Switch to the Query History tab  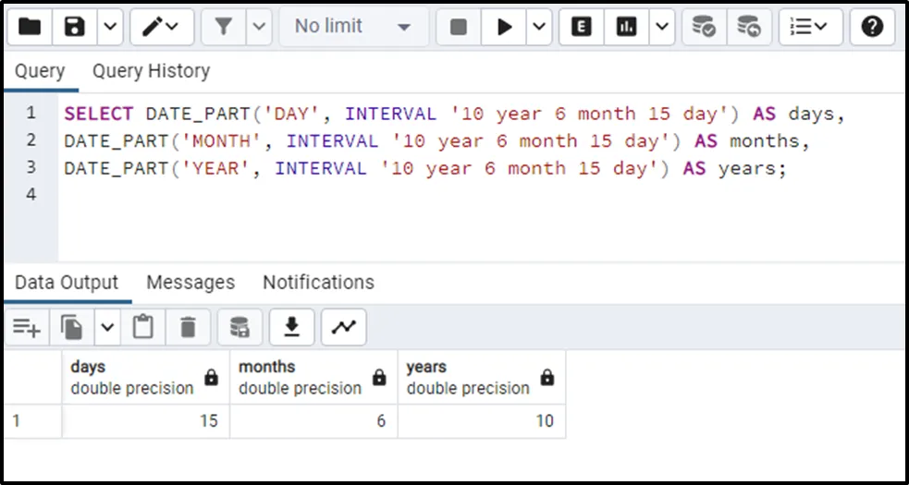click(x=151, y=71)
